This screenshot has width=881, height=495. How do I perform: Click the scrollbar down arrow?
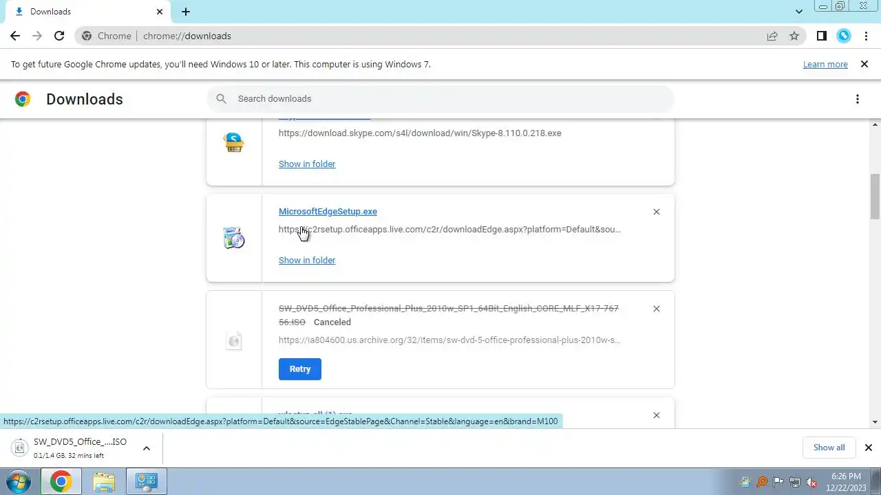(x=875, y=422)
